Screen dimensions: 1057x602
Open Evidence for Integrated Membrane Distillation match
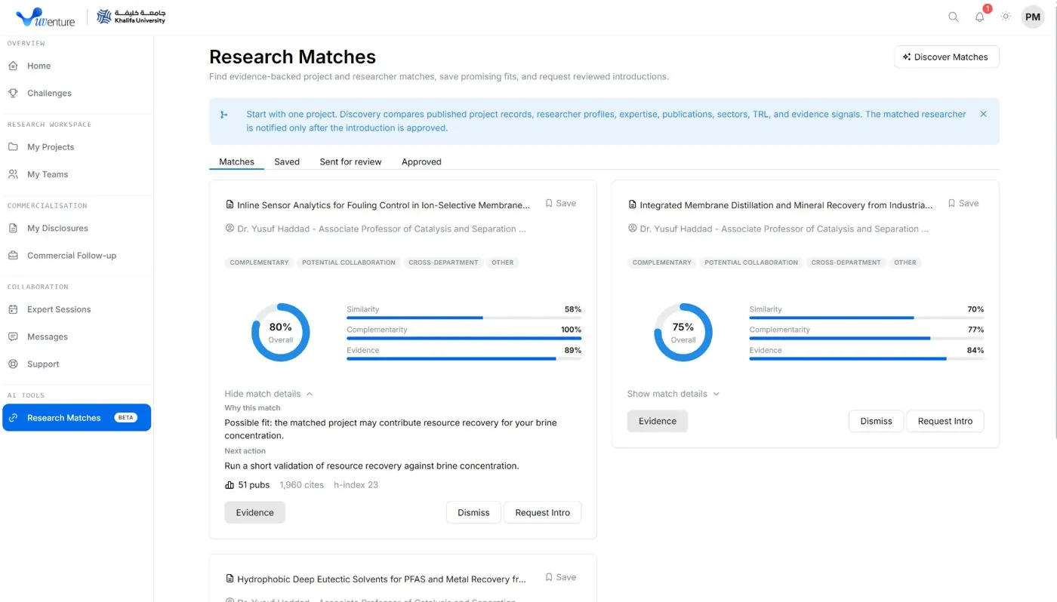657,421
